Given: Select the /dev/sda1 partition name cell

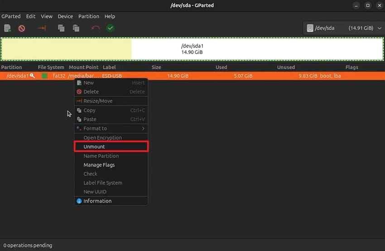Looking at the screenshot, I should point(17,76).
